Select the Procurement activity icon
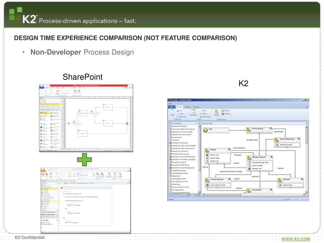The image size is (324, 243). (x=249, y=191)
